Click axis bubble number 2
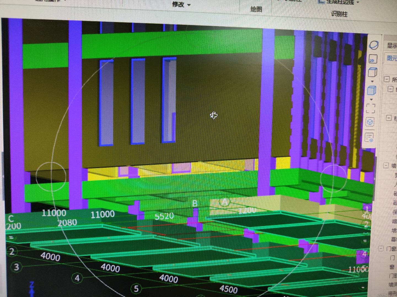This screenshot has width=397, height=297. (x=11, y=252)
